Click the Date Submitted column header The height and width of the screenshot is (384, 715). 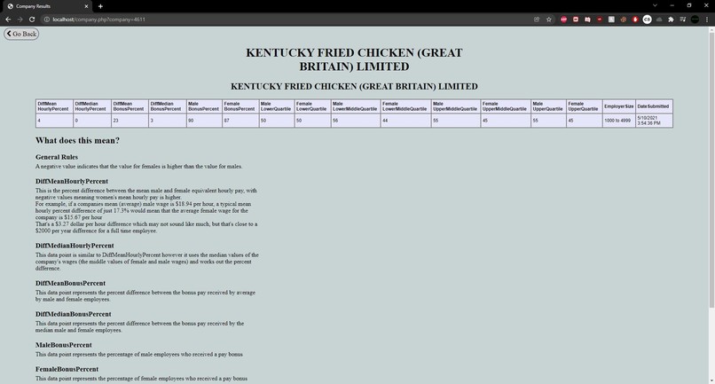[654, 106]
